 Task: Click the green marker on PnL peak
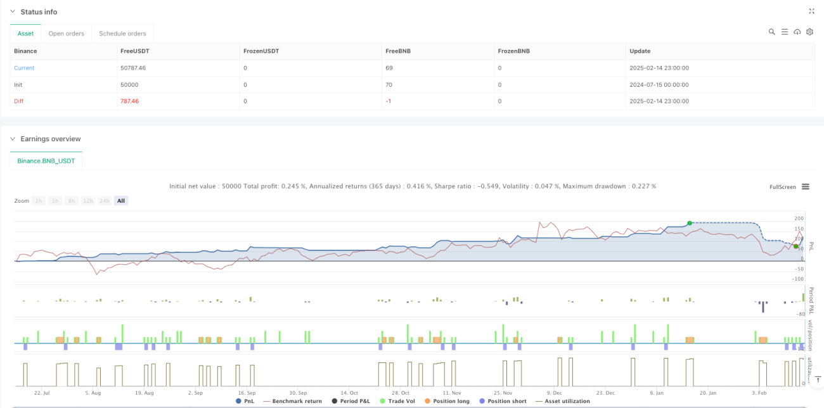point(689,223)
